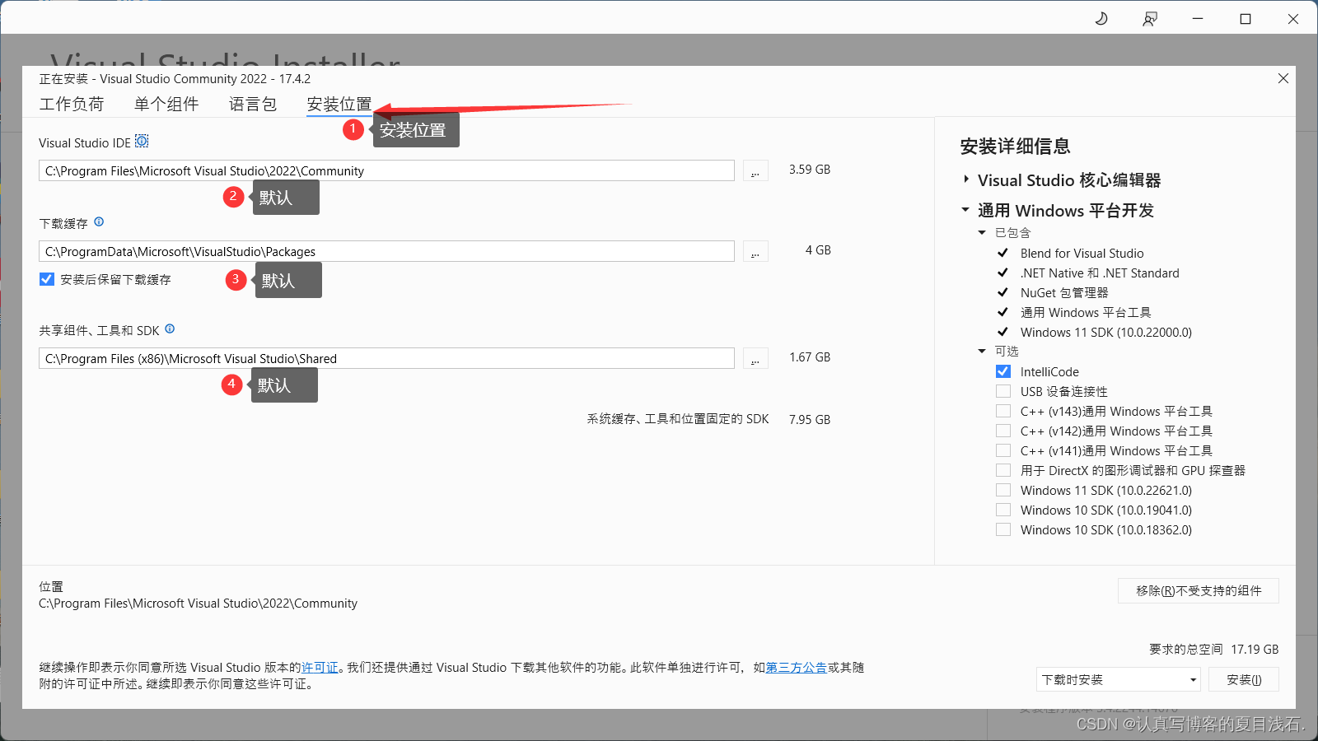
Task: Click the 17.19 GB total space value
Action: (x=1255, y=649)
